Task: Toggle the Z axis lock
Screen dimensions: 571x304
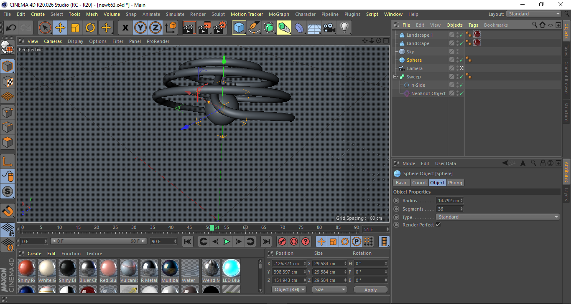Action: [155, 28]
